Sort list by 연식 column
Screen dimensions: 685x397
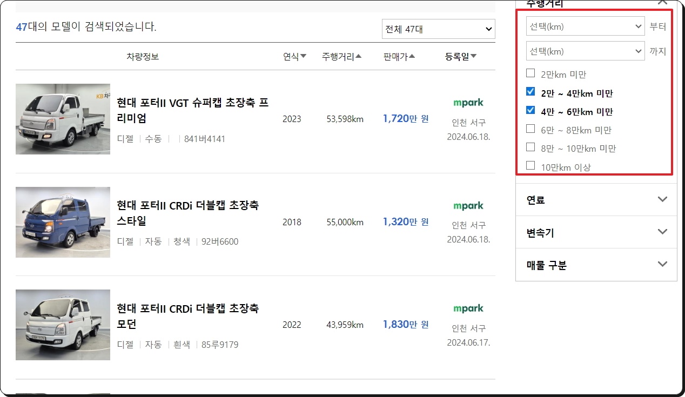click(294, 57)
